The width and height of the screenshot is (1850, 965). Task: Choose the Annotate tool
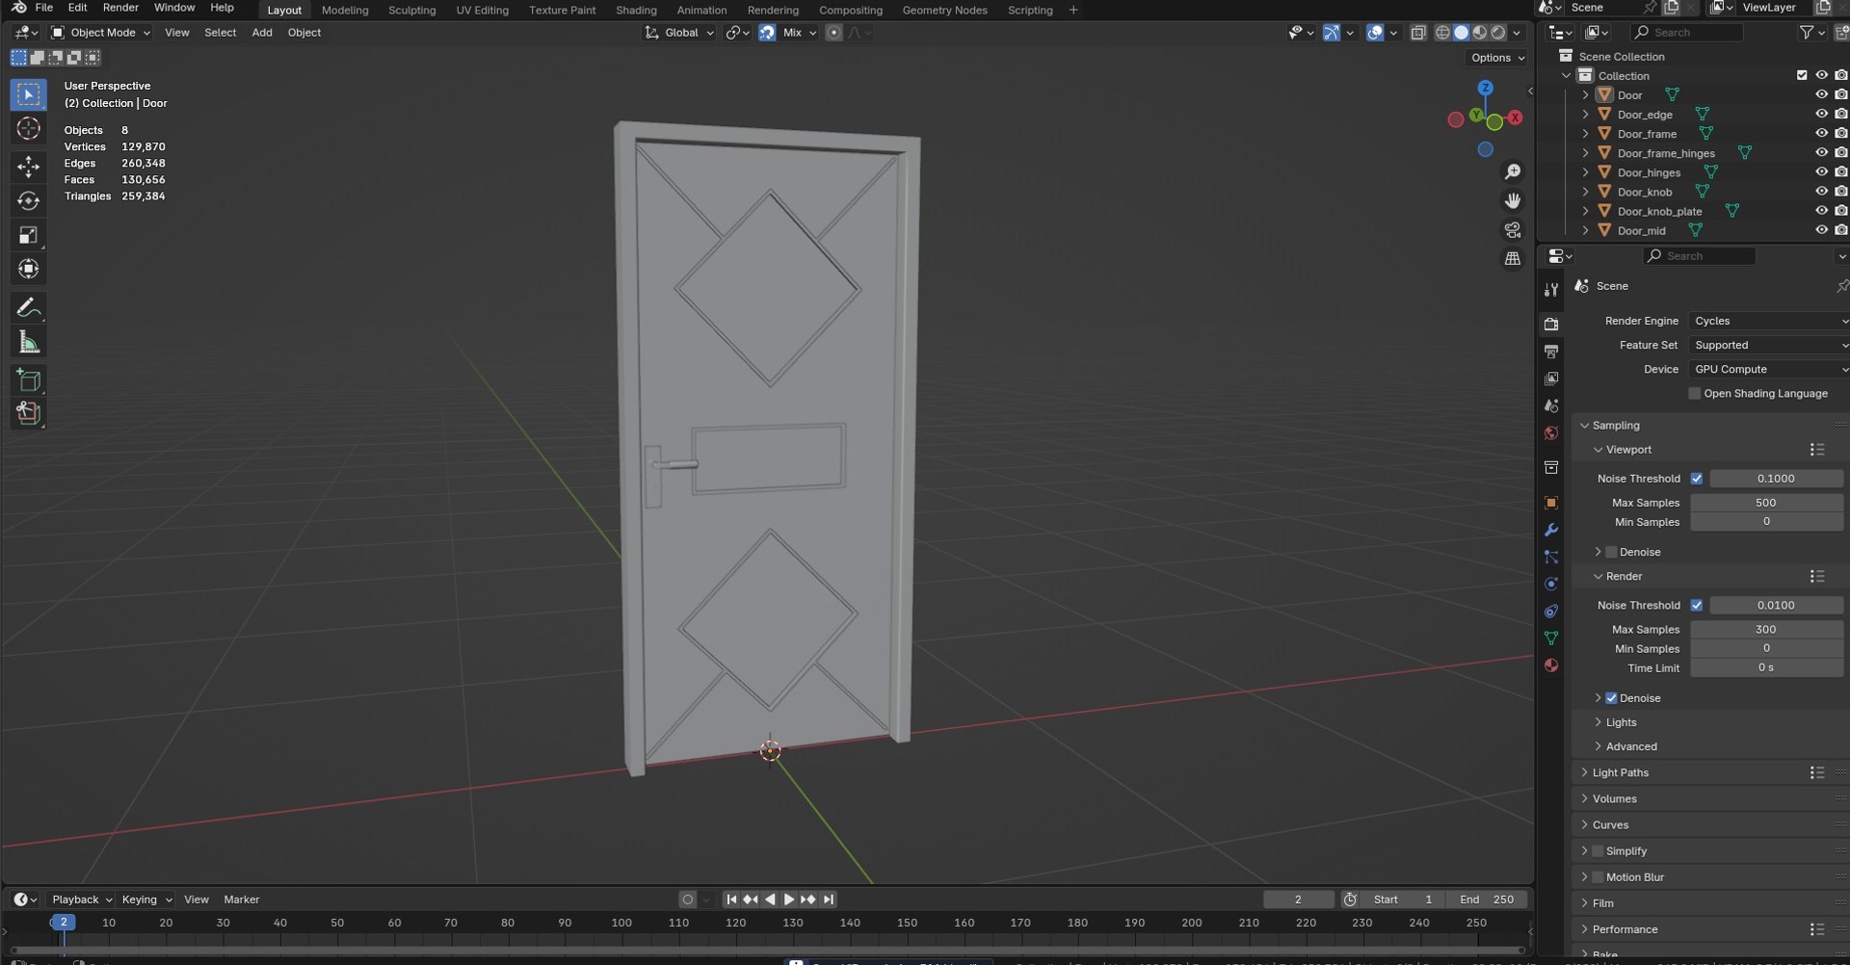(28, 307)
